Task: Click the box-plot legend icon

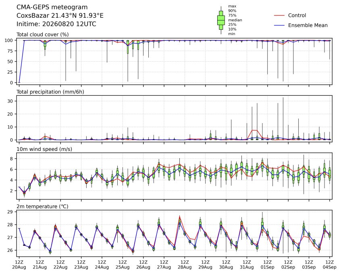Action: click(221, 20)
